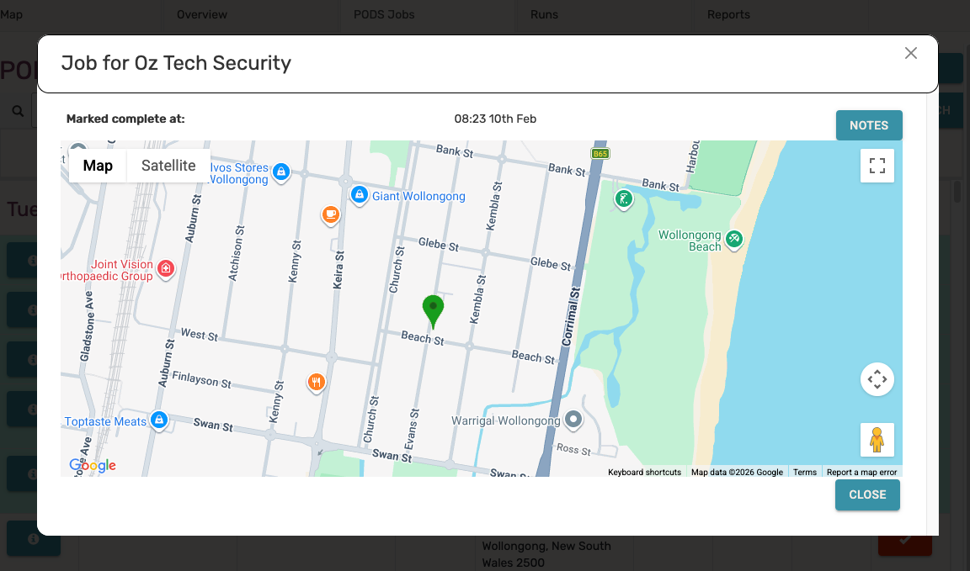Switch to the default Map view
Screen dimensions: 970x571
point(98,166)
